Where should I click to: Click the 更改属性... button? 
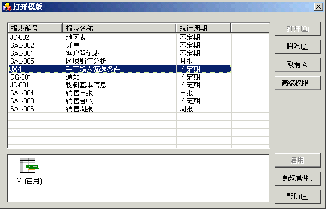298,178
